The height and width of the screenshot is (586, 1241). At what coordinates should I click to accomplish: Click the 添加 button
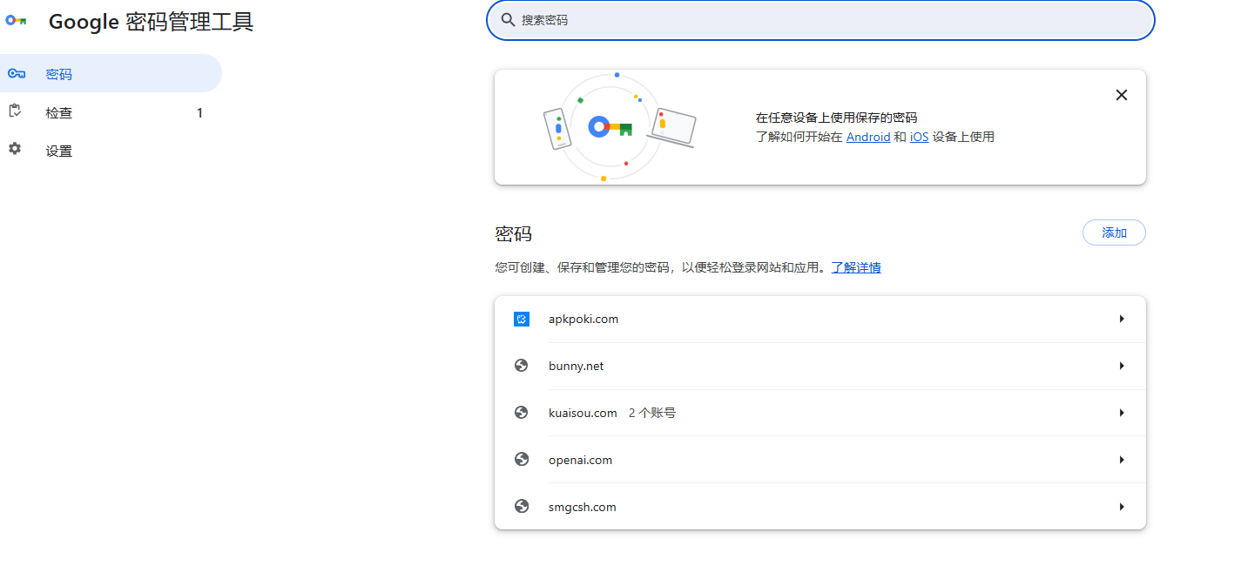(x=1114, y=232)
